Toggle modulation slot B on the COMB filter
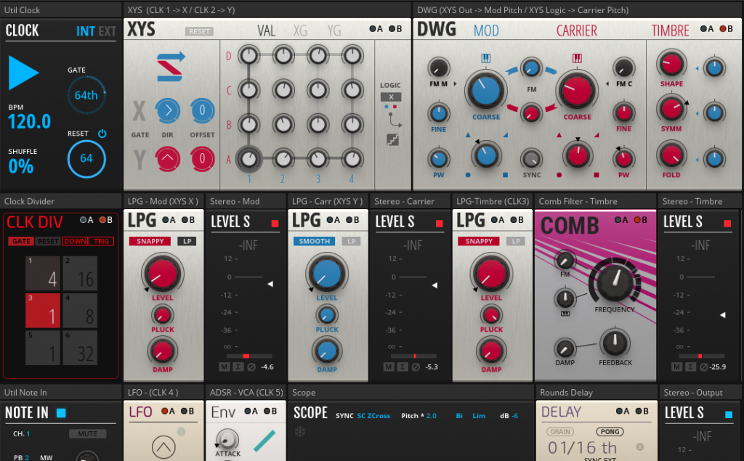The width and height of the screenshot is (744, 461). tap(636, 220)
